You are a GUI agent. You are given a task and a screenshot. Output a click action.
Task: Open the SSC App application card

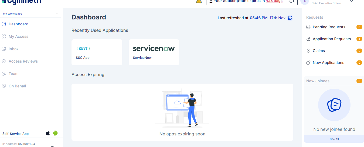(97, 52)
